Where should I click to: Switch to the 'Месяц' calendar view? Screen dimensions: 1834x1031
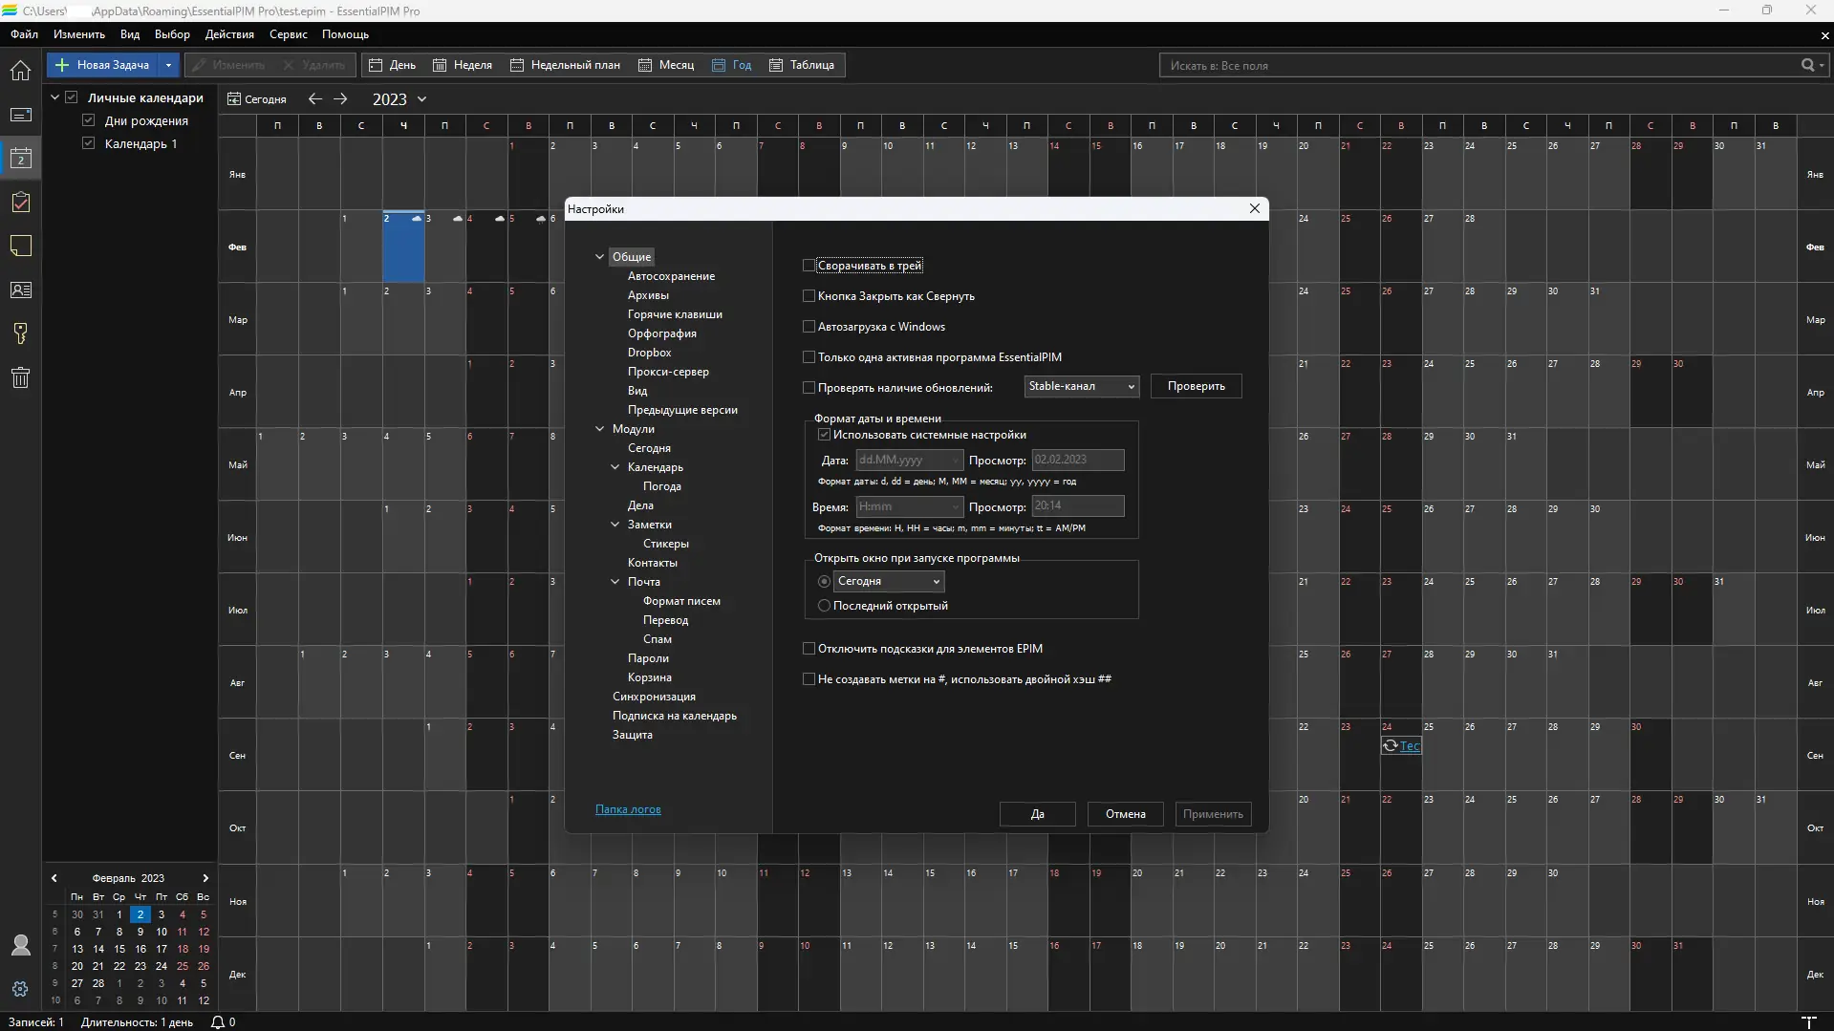666,65
